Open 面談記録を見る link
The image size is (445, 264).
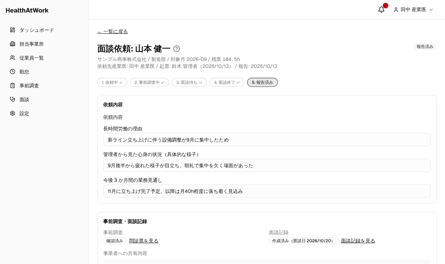[358, 241]
